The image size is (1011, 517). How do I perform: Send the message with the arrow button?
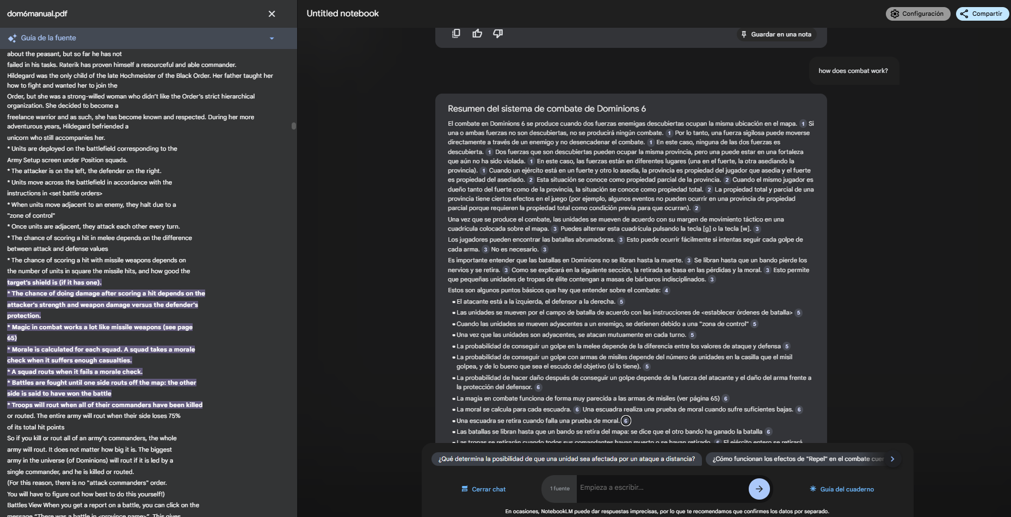pos(759,489)
